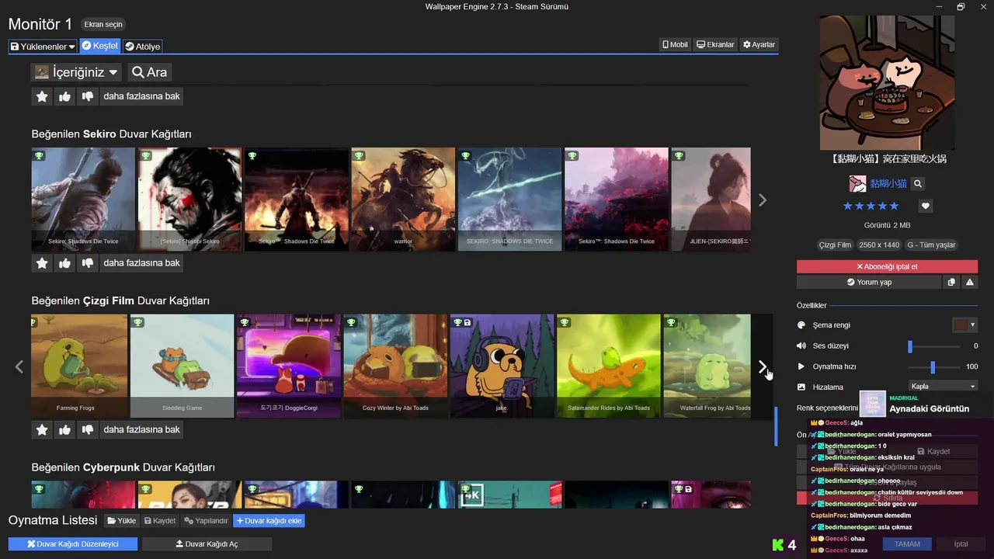Click the G - Tüm yaşlar rating tag
The height and width of the screenshot is (559, 994).
[931, 245]
